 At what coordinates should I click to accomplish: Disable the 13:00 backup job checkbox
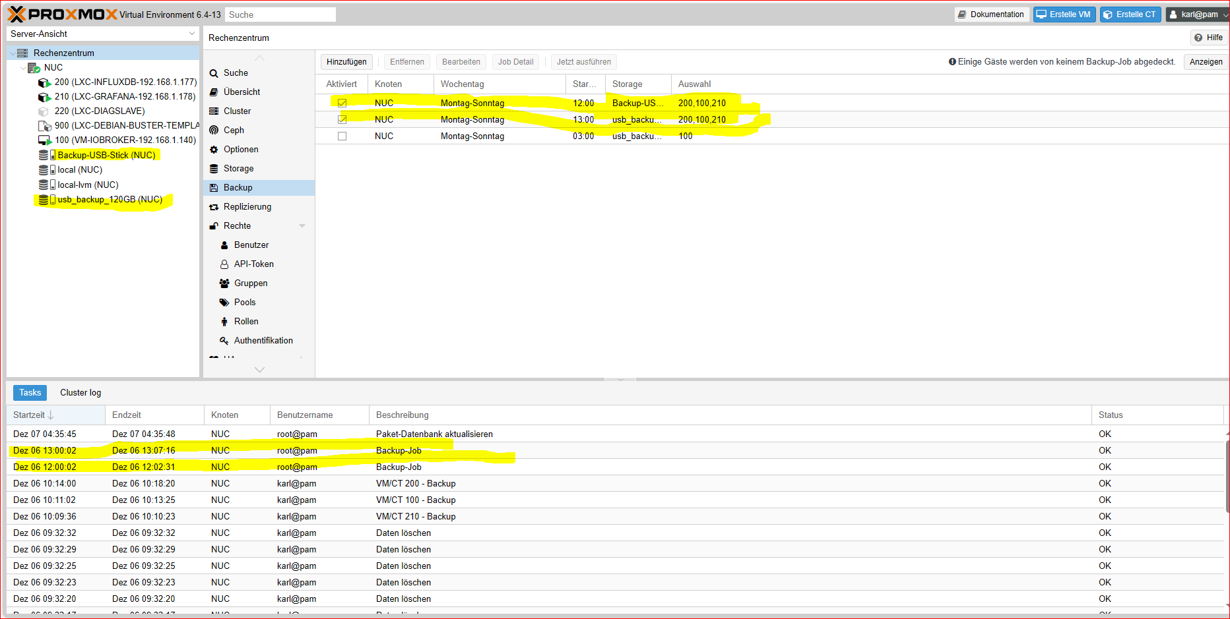[x=342, y=119]
